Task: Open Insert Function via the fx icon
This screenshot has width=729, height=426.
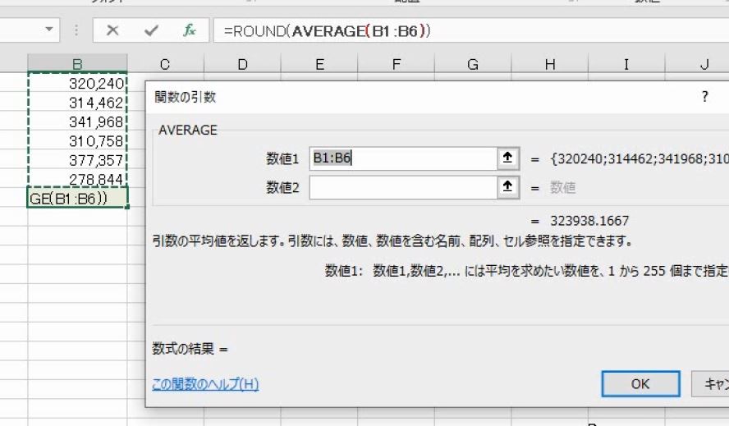Action: (189, 30)
